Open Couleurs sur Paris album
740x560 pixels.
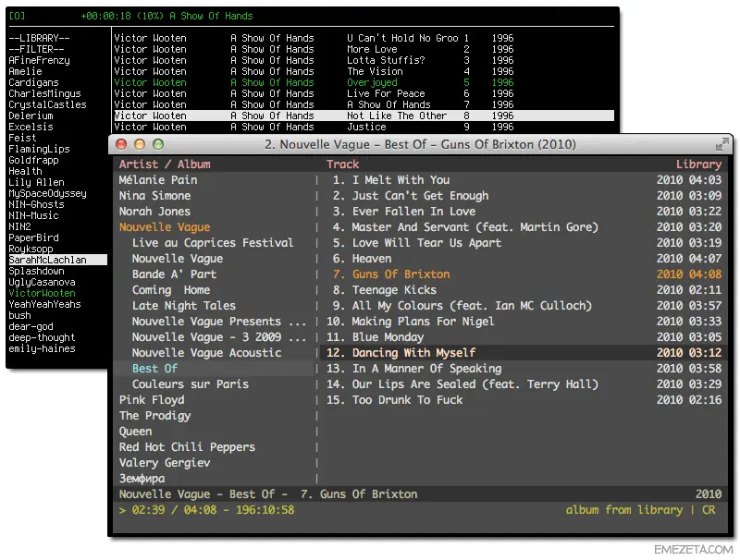click(191, 384)
